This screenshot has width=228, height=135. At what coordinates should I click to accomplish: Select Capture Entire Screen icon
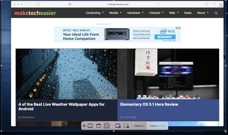tap(90, 126)
